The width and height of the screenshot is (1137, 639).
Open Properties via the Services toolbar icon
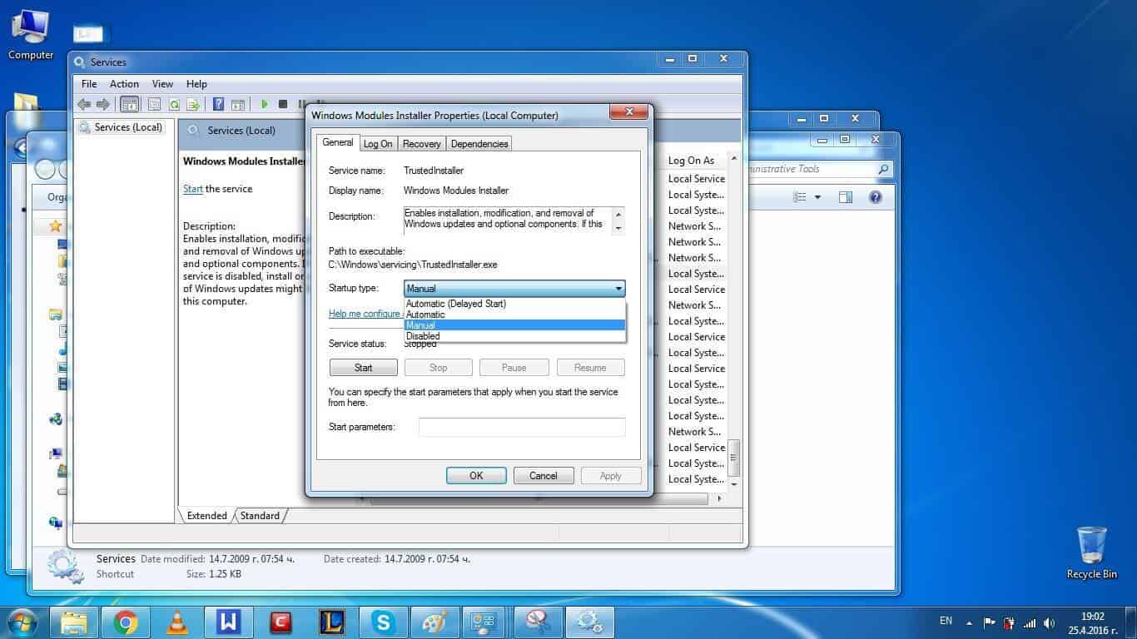(x=154, y=104)
